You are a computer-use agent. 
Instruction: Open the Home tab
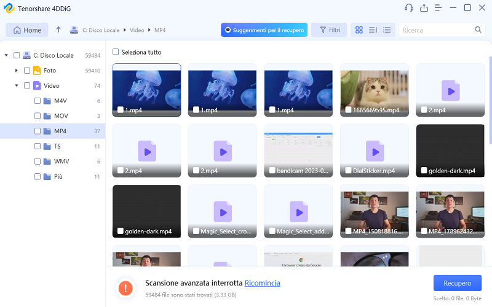coord(27,30)
